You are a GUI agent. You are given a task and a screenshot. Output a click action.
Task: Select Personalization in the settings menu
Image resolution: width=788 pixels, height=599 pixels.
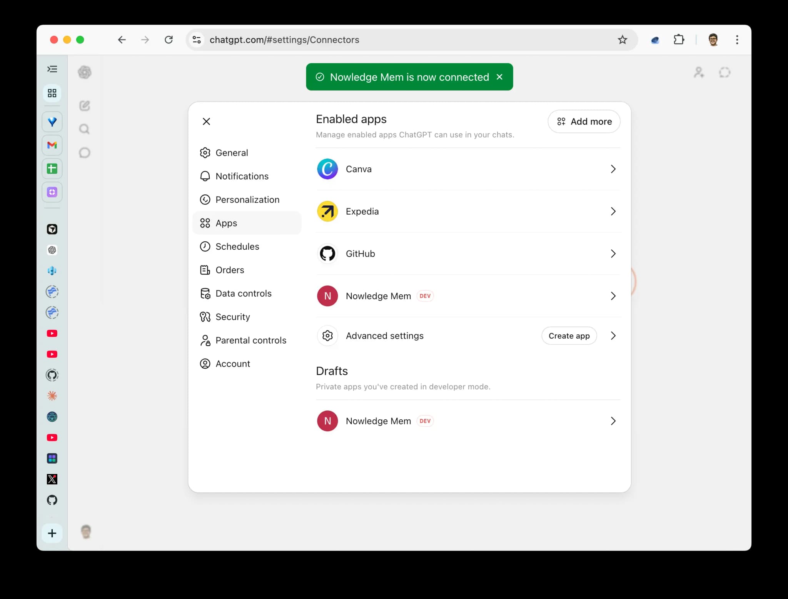click(x=247, y=200)
